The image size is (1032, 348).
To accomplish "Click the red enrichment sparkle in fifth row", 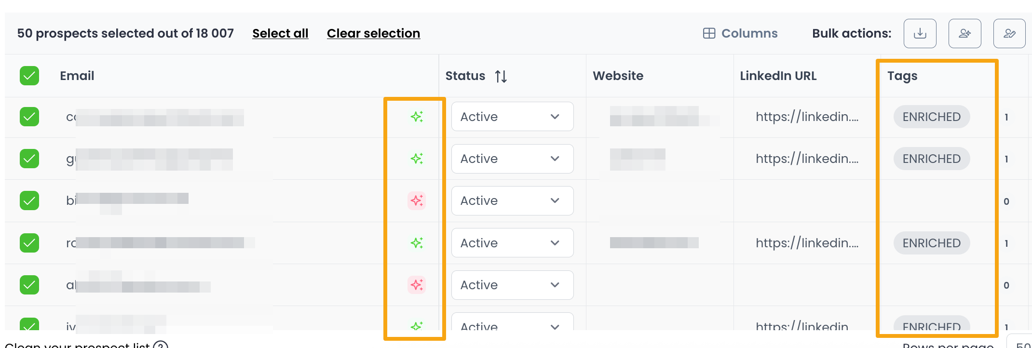I will coord(417,285).
